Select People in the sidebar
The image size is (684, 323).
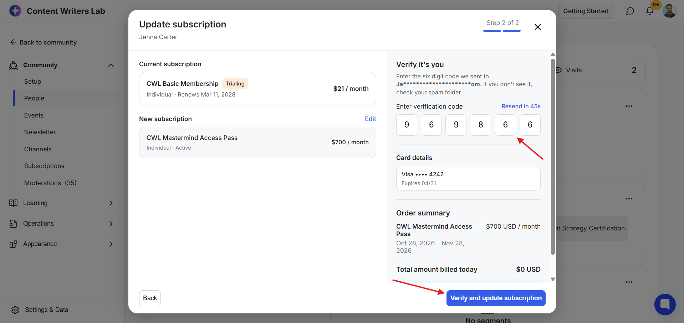[x=66, y=98]
